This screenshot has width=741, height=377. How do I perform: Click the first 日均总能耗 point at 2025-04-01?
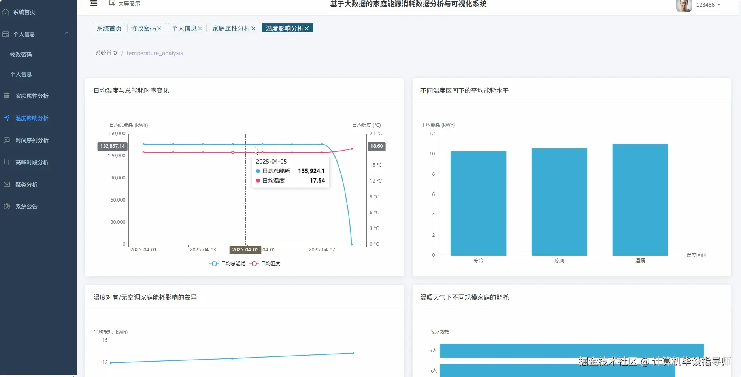(143, 144)
